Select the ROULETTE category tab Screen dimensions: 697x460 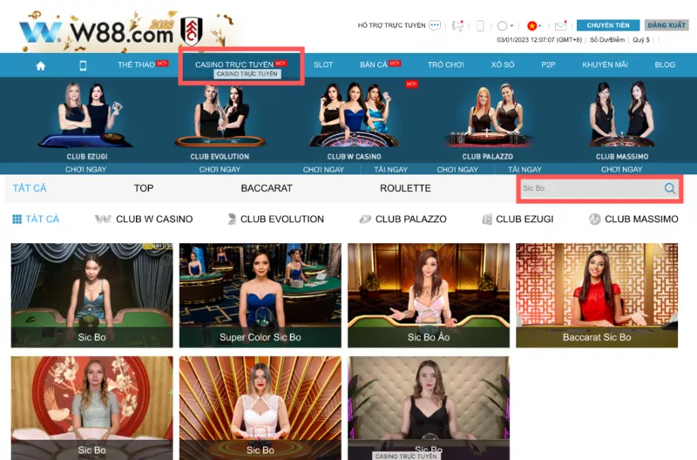[405, 188]
